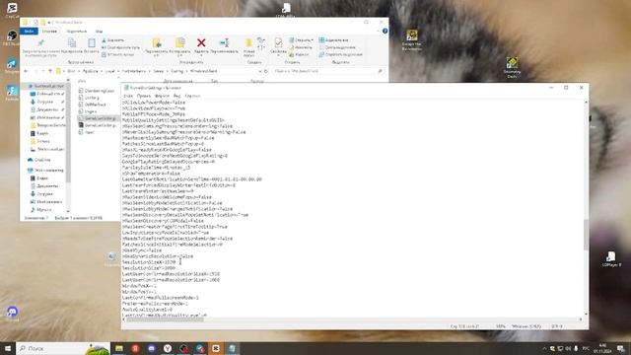
Task: Click Paste shortcut button in ribbon
Action: click(117, 54)
